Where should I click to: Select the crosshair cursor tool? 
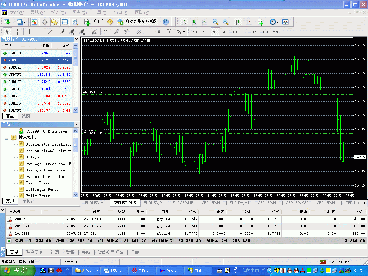(x=17, y=32)
